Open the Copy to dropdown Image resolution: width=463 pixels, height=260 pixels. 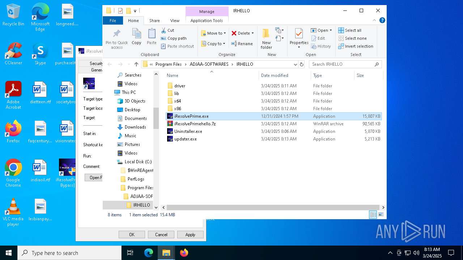point(213,44)
